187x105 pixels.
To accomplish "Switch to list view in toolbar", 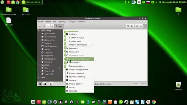I will (x=141, y=26).
